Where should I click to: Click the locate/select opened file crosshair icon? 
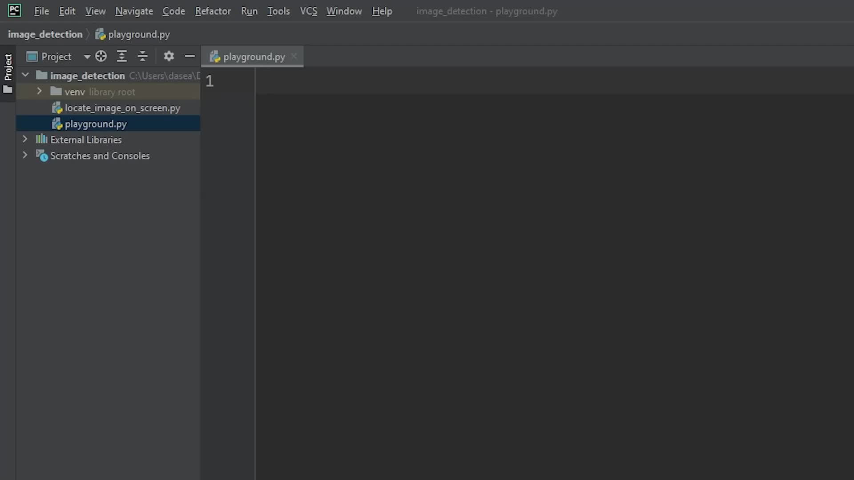[101, 56]
